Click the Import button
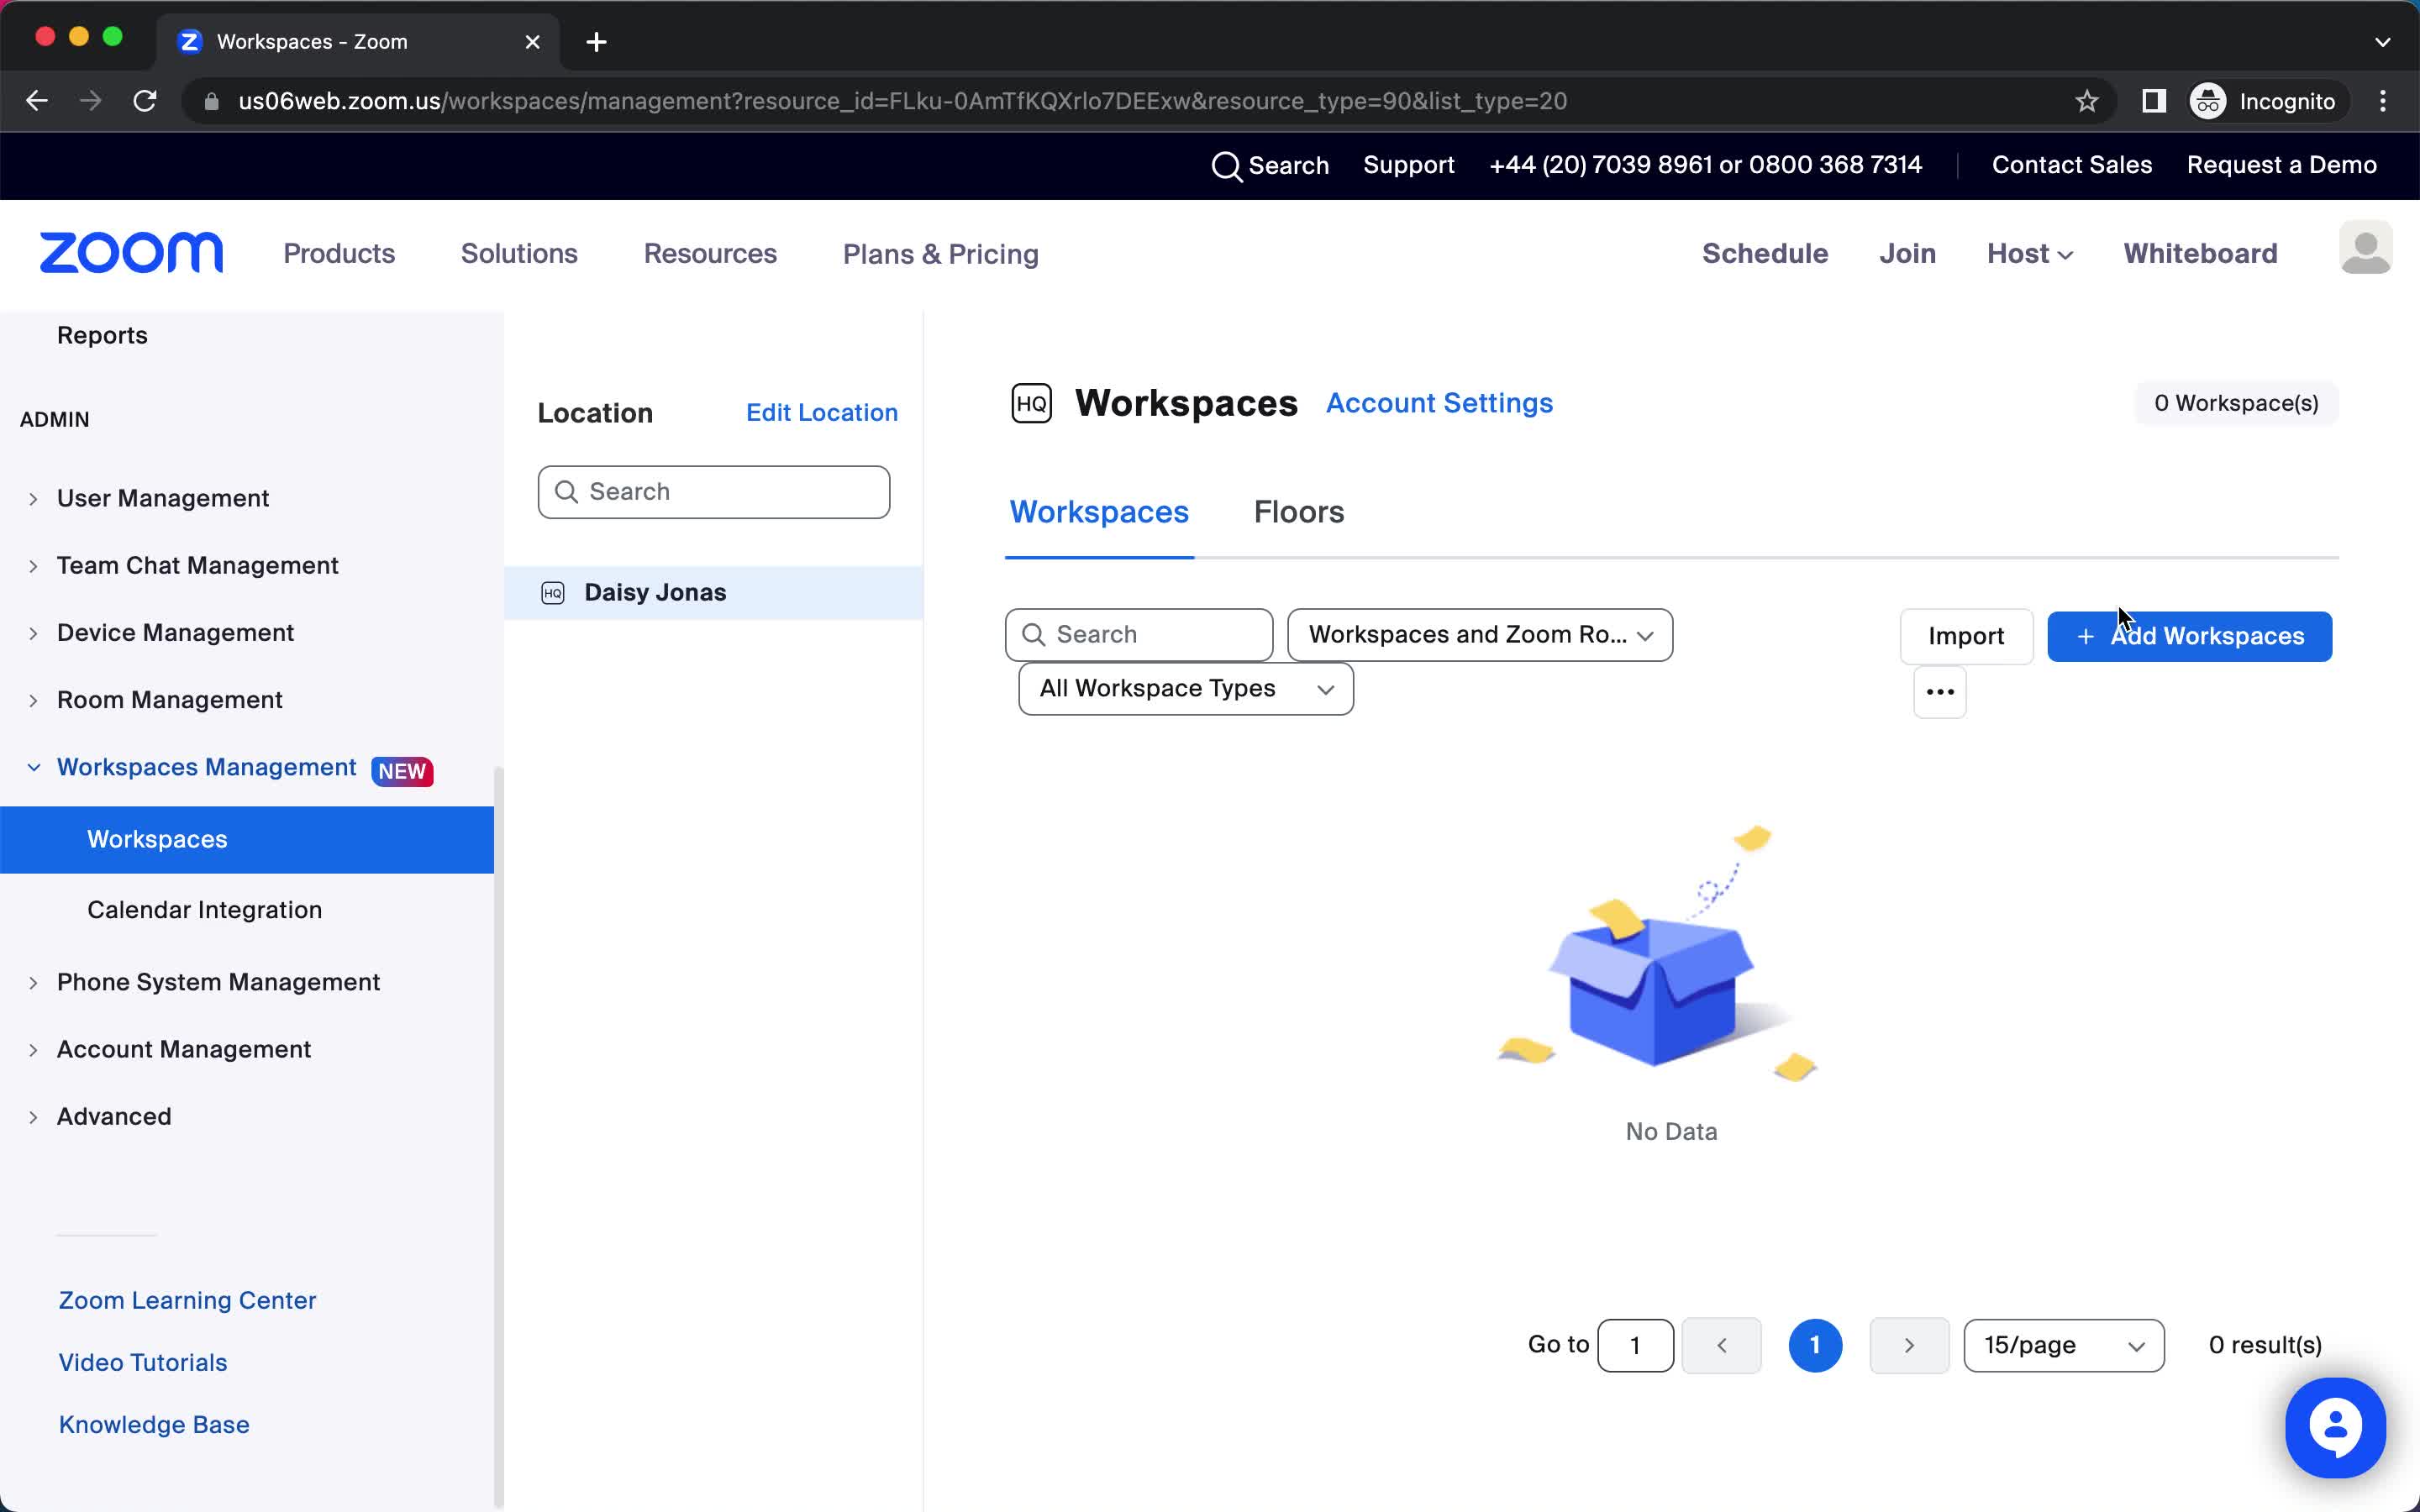Image resolution: width=2420 pixels, height=1512 pixels. [1967, 636]
